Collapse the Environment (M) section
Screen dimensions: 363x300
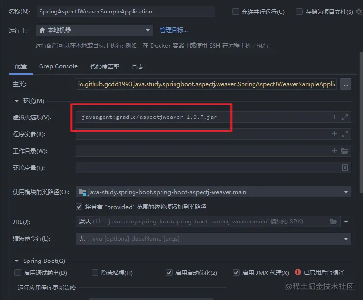tap(17, 101)
